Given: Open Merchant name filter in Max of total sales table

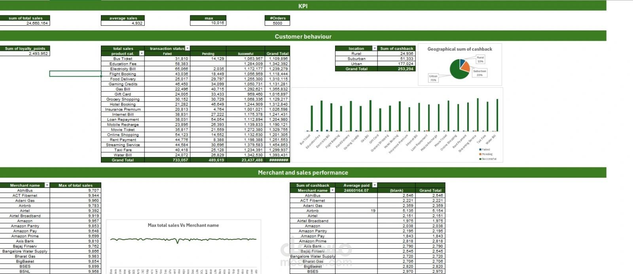Looking at the screenshot, I should point(47,185).
